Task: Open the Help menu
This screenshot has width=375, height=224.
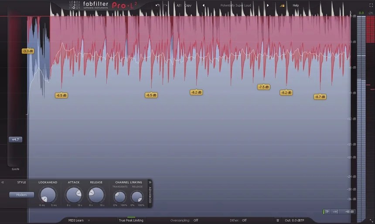Action: coord(296,5)
